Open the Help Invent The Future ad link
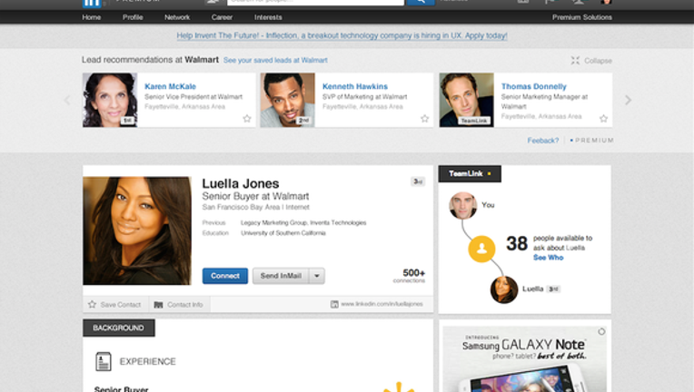This screenshot has height=392, width=694. [342, 35]
